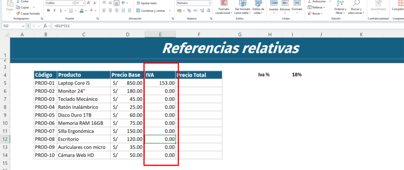
Task: Open the font size dropdown
Action: pos(84,3)
